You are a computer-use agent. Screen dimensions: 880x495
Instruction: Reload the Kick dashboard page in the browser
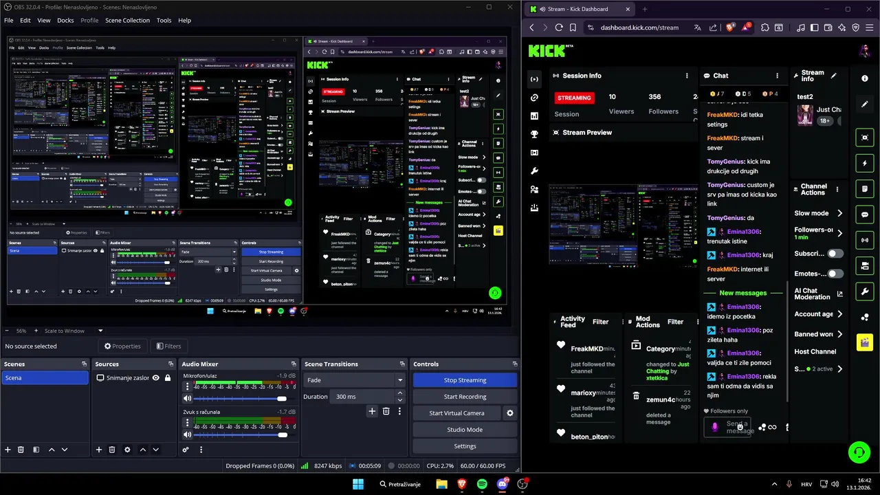pyautogui.click(x=559, y=27)
